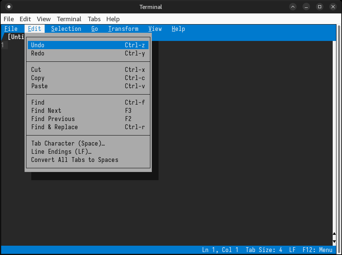Click the scroll down arrow in editor
Screen dimensions: 342x255
(x=334, y=241)
